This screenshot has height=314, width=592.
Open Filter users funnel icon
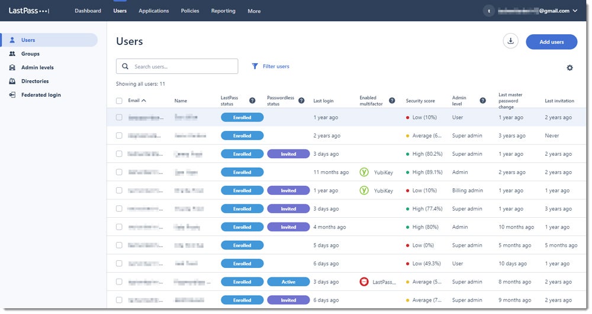coord(255,67)
